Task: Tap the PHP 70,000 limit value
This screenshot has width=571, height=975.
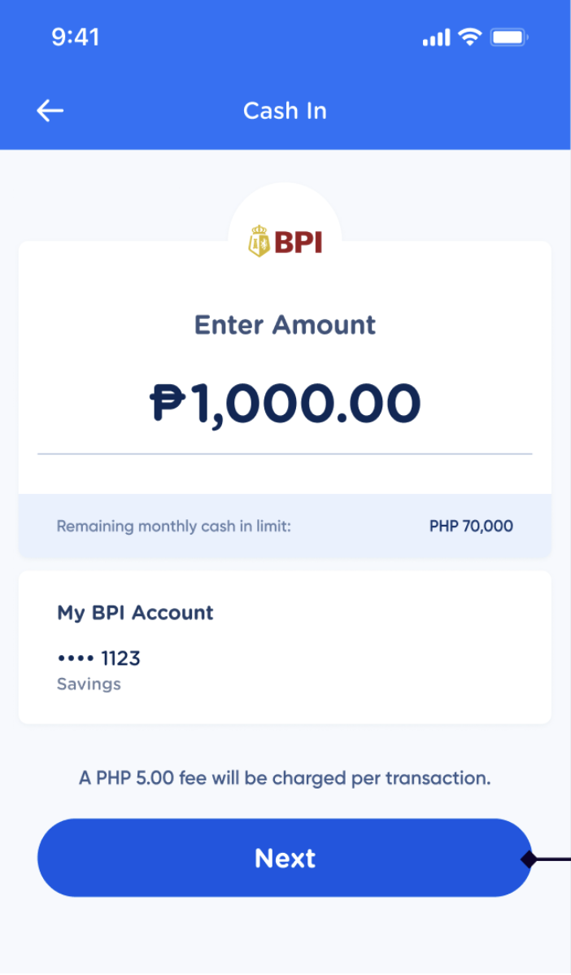Action: tap(470, 526)
